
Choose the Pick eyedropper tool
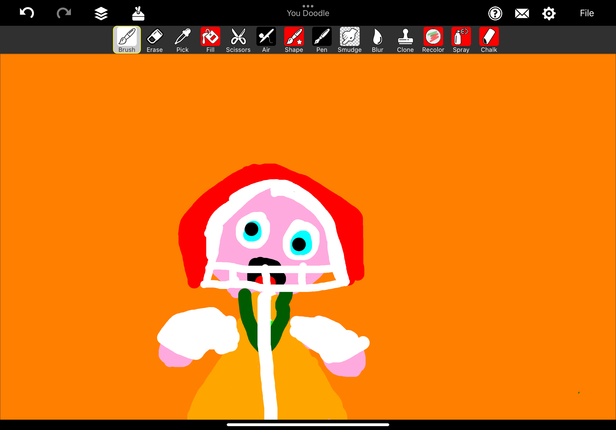pos(182,40)
